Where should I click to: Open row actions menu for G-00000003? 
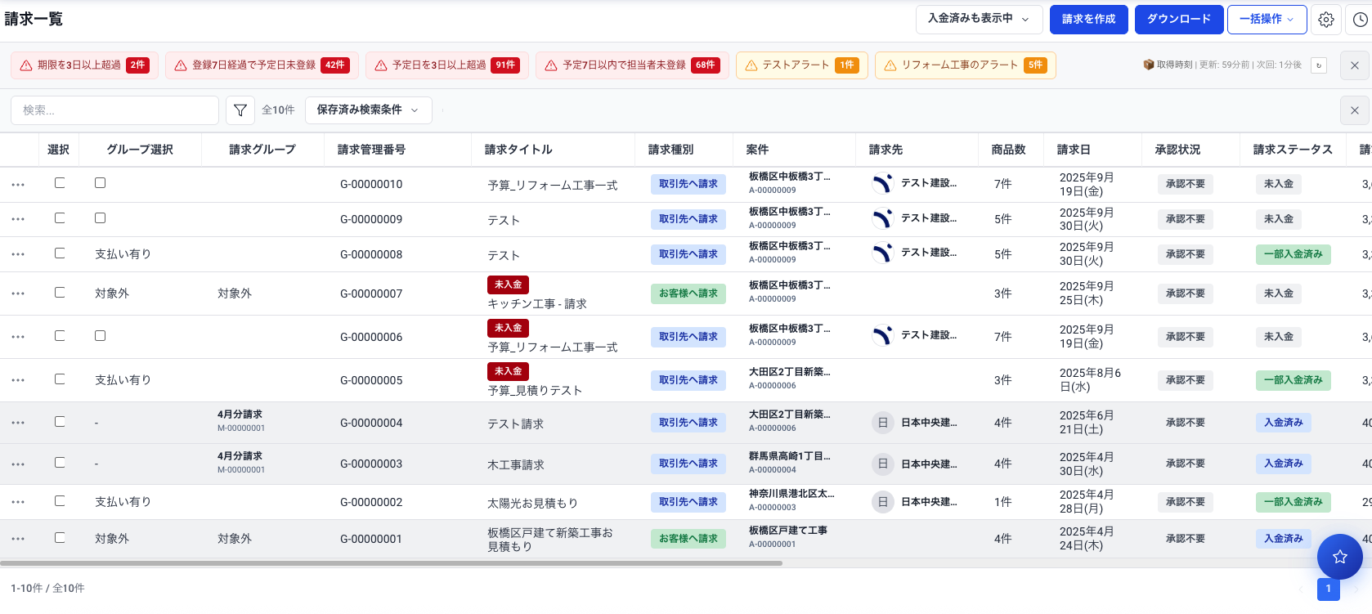(x=18, y=464)
